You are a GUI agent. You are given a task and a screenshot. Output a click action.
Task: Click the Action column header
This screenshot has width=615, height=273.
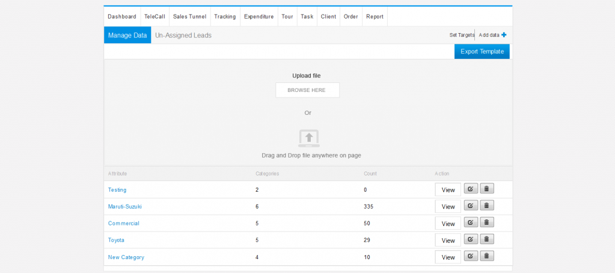click(x=442, y=173)
